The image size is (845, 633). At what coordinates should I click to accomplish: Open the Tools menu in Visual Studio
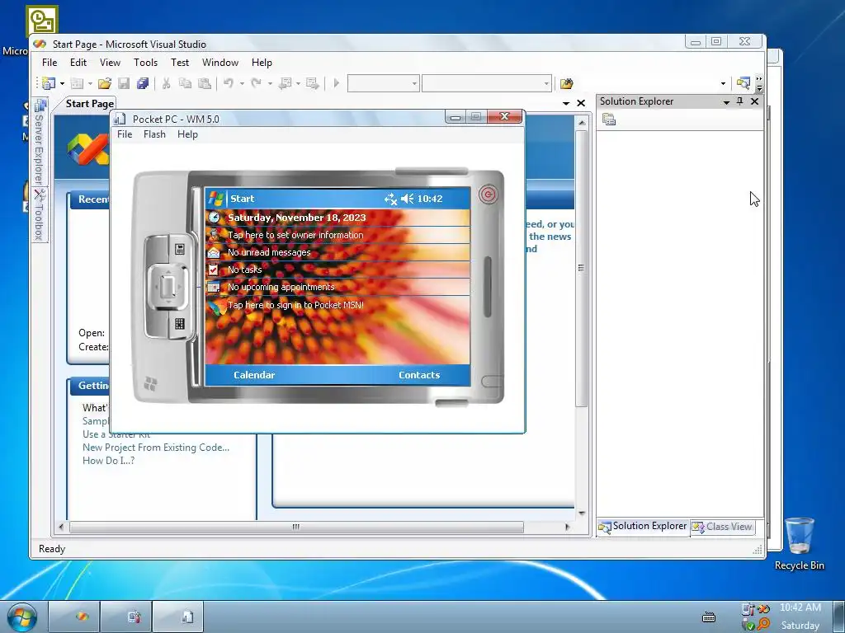145,63
